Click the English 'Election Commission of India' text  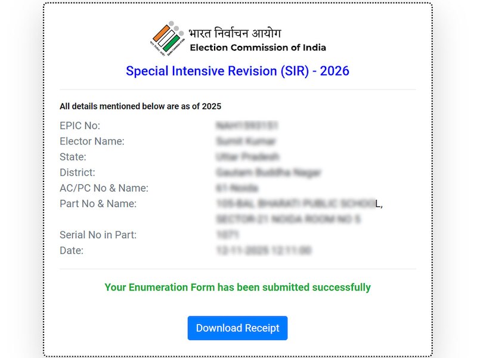pyautogui.click(x=258, y=48)
